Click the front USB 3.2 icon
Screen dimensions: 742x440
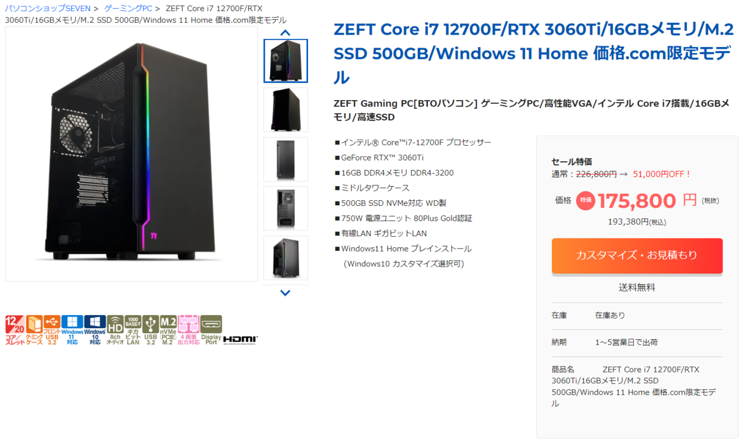(52, 330)
